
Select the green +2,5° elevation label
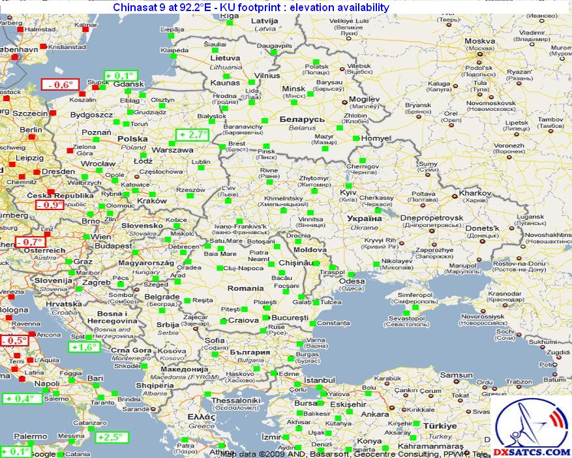point(112,436)
